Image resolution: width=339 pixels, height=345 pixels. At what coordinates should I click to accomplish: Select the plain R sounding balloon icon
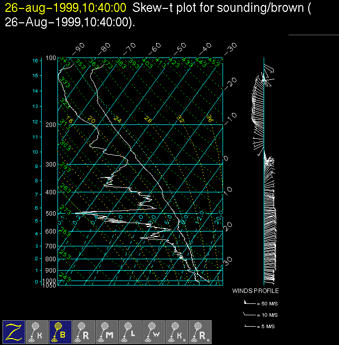[84, 332]
